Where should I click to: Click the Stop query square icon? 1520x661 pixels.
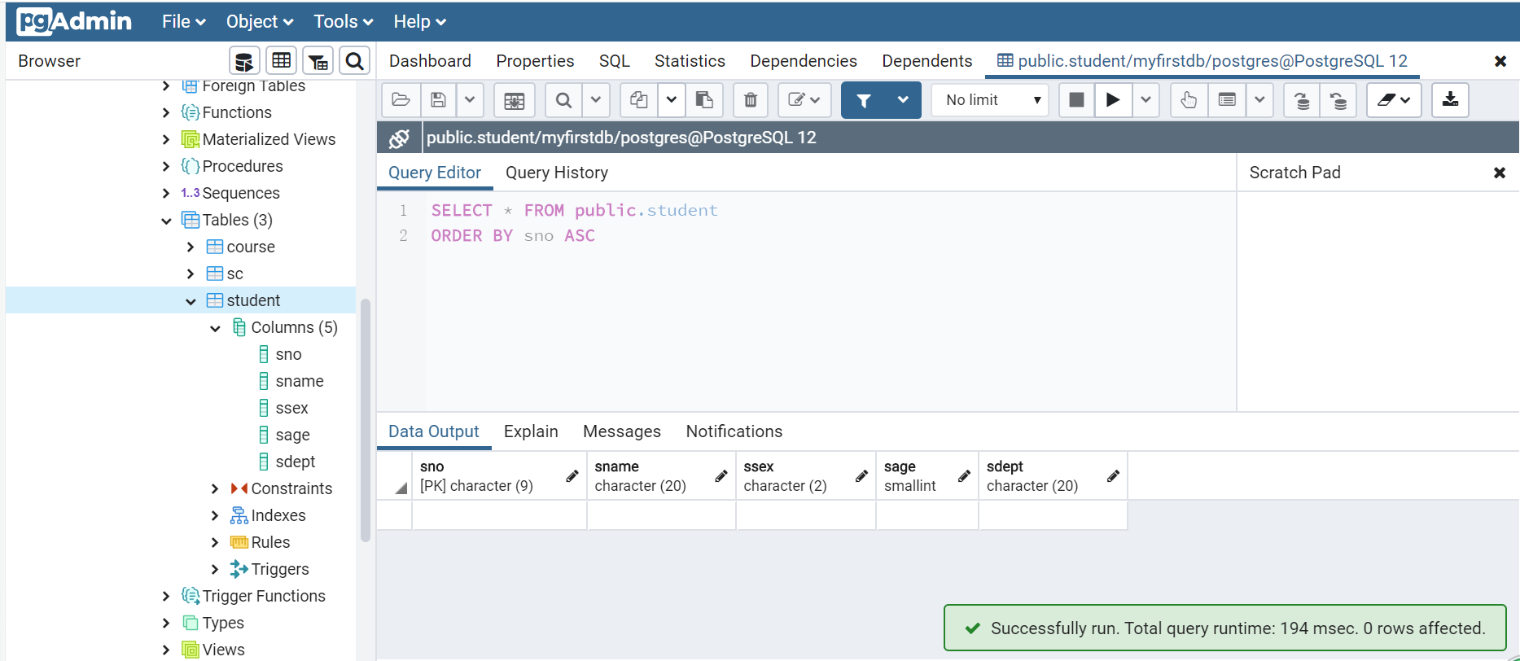pos(1076,100)
